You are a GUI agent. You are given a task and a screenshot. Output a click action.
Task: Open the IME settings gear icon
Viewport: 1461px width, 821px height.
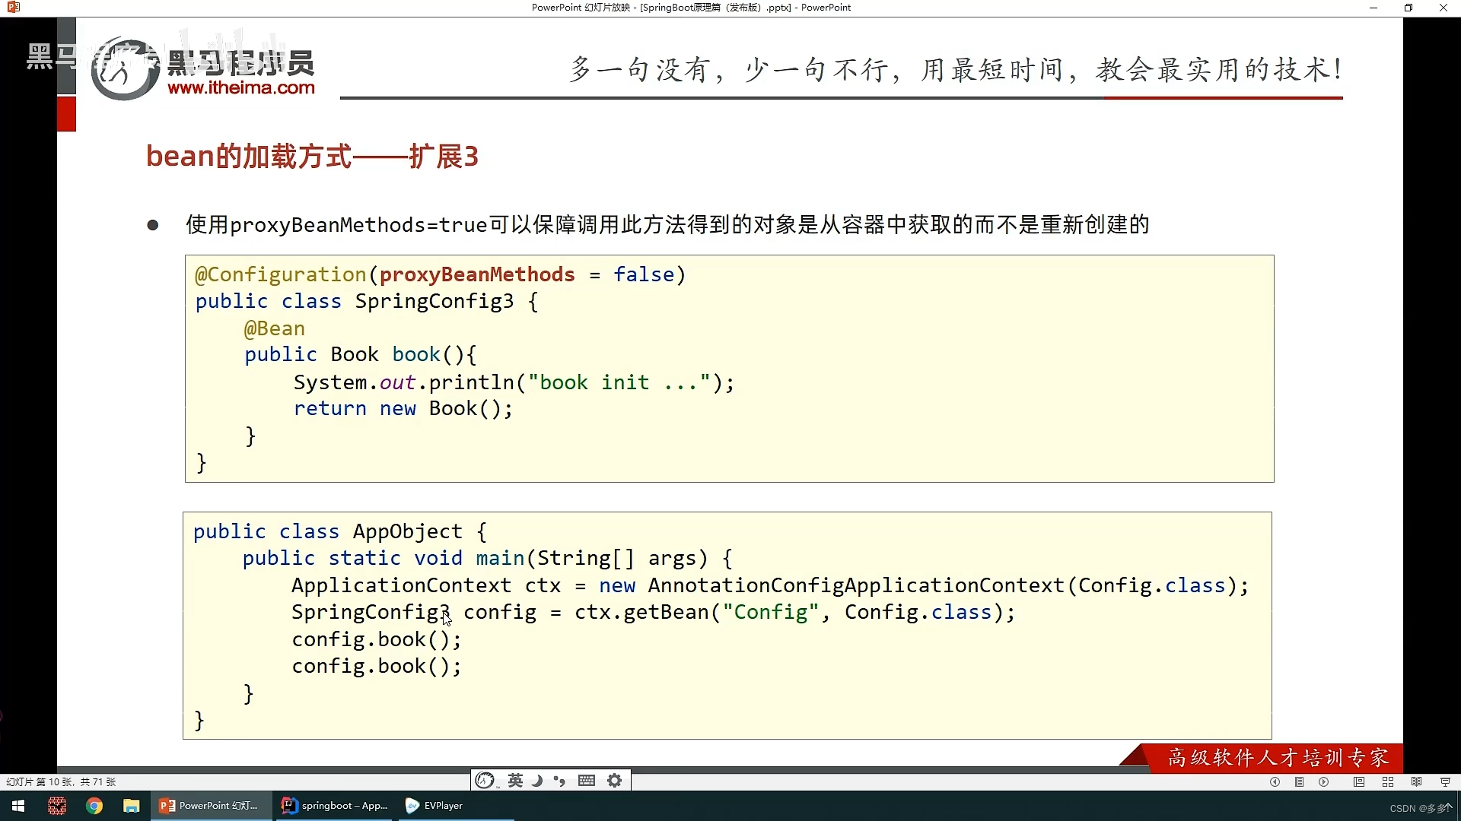(615, 781)
